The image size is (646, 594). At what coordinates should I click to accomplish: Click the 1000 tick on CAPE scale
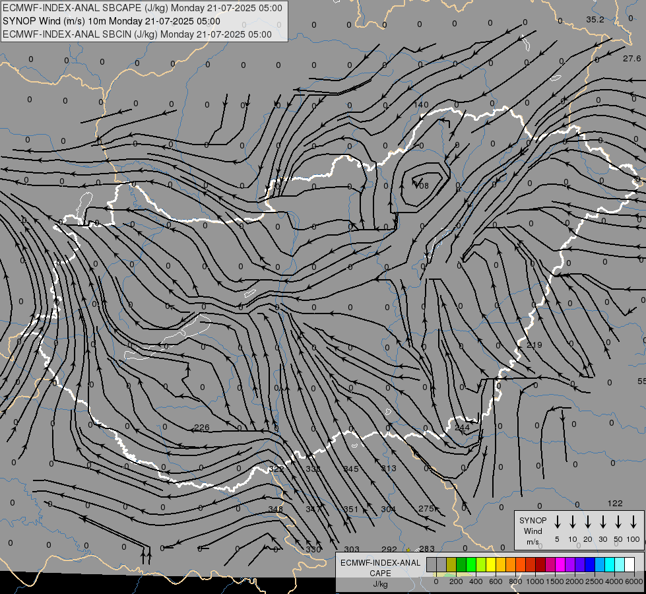[x=535, y=581]
